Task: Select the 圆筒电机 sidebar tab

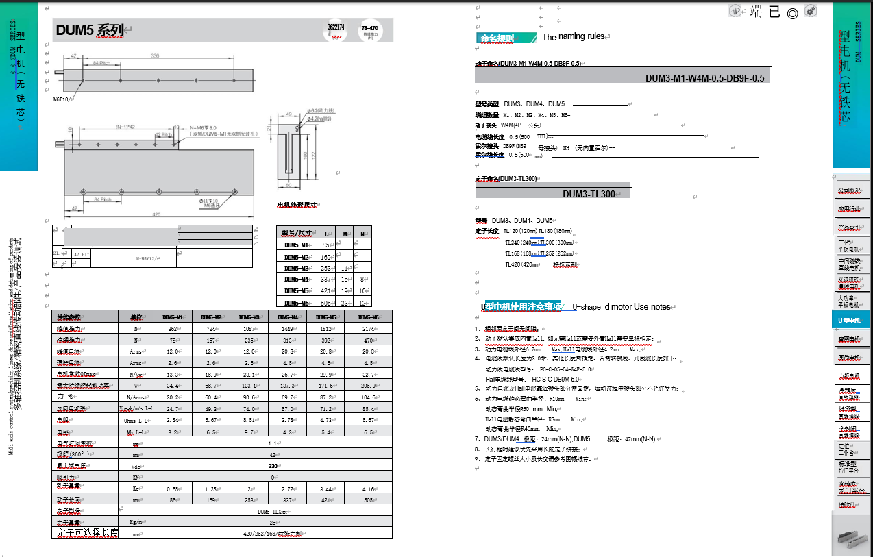Action: [850, 358]
